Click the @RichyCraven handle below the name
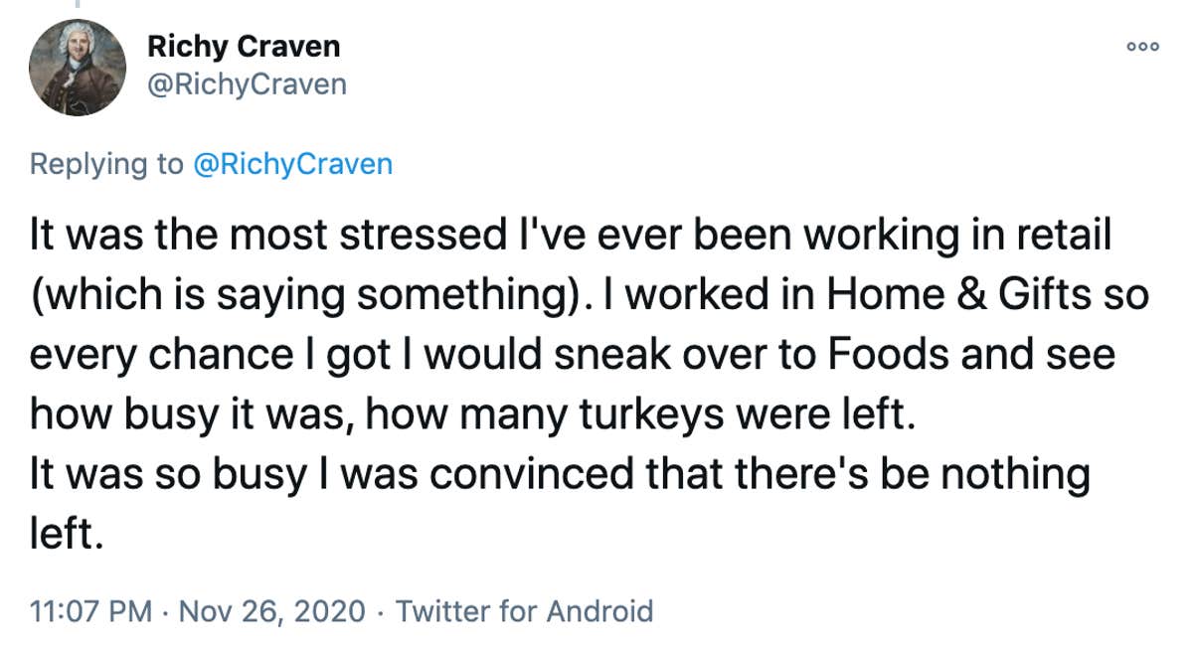 click(x=247, y=84)
